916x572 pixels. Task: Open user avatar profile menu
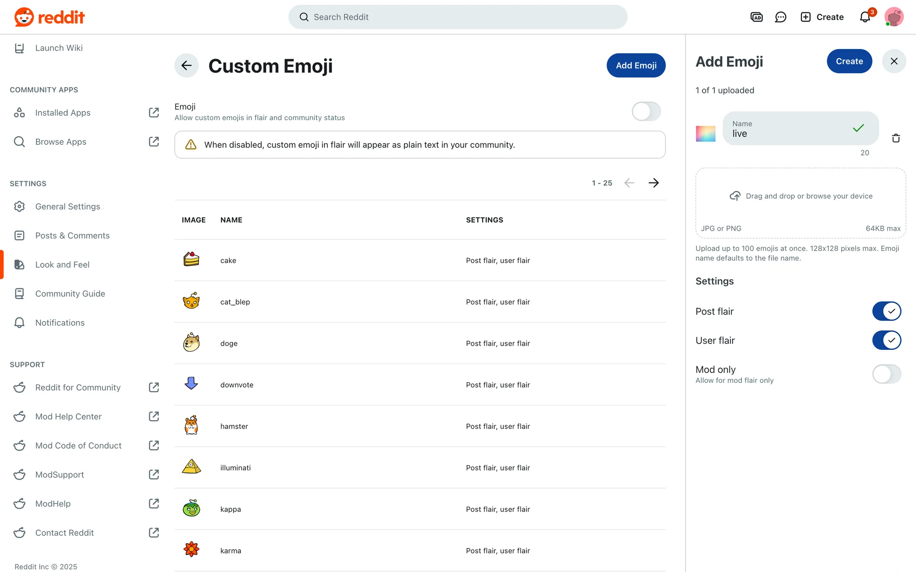(894, 17)
